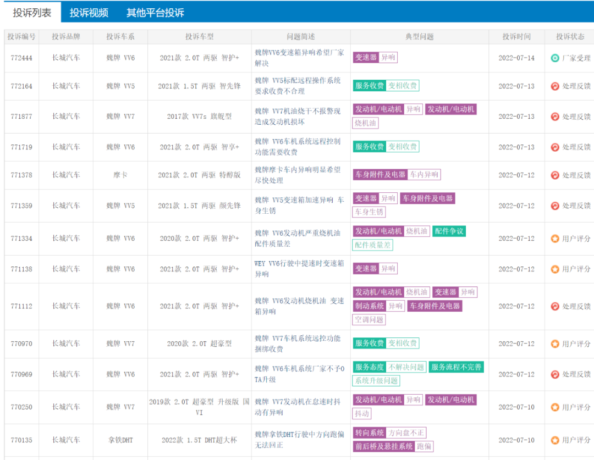Click the 配件争议 tag in row 771334
Viewport: 594px width, 460px height.
pyautogui.click(x=449, y=231)
